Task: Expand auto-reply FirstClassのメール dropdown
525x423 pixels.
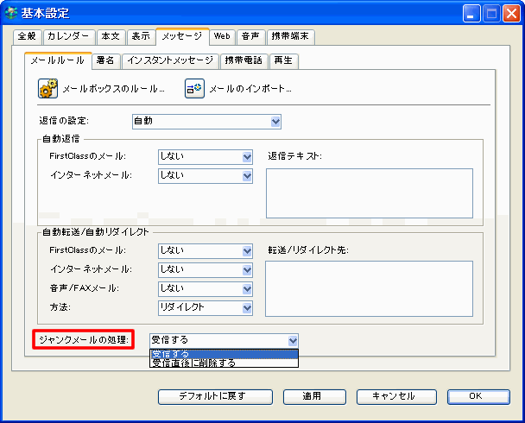Action: [x=205, y=156]
